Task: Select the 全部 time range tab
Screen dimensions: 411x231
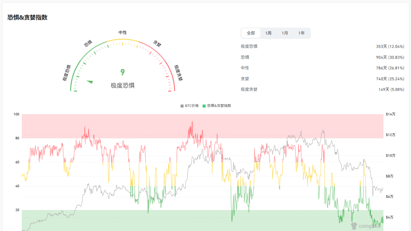Action: pyautogui.click(x=251, y=33)
